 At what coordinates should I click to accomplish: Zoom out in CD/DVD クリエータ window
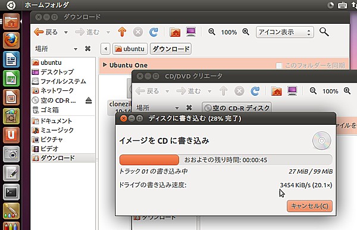point(314,91)
